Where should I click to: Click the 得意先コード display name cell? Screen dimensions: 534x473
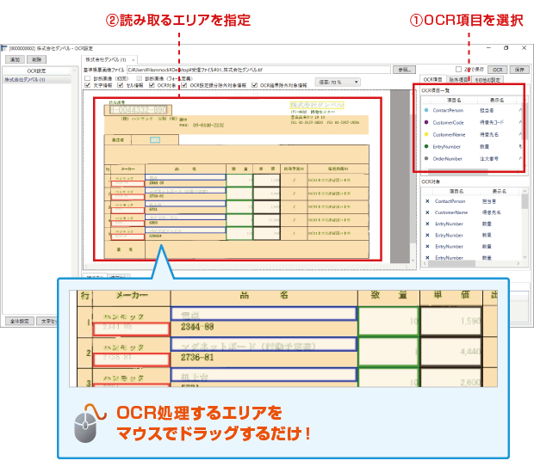coord(492,122)
